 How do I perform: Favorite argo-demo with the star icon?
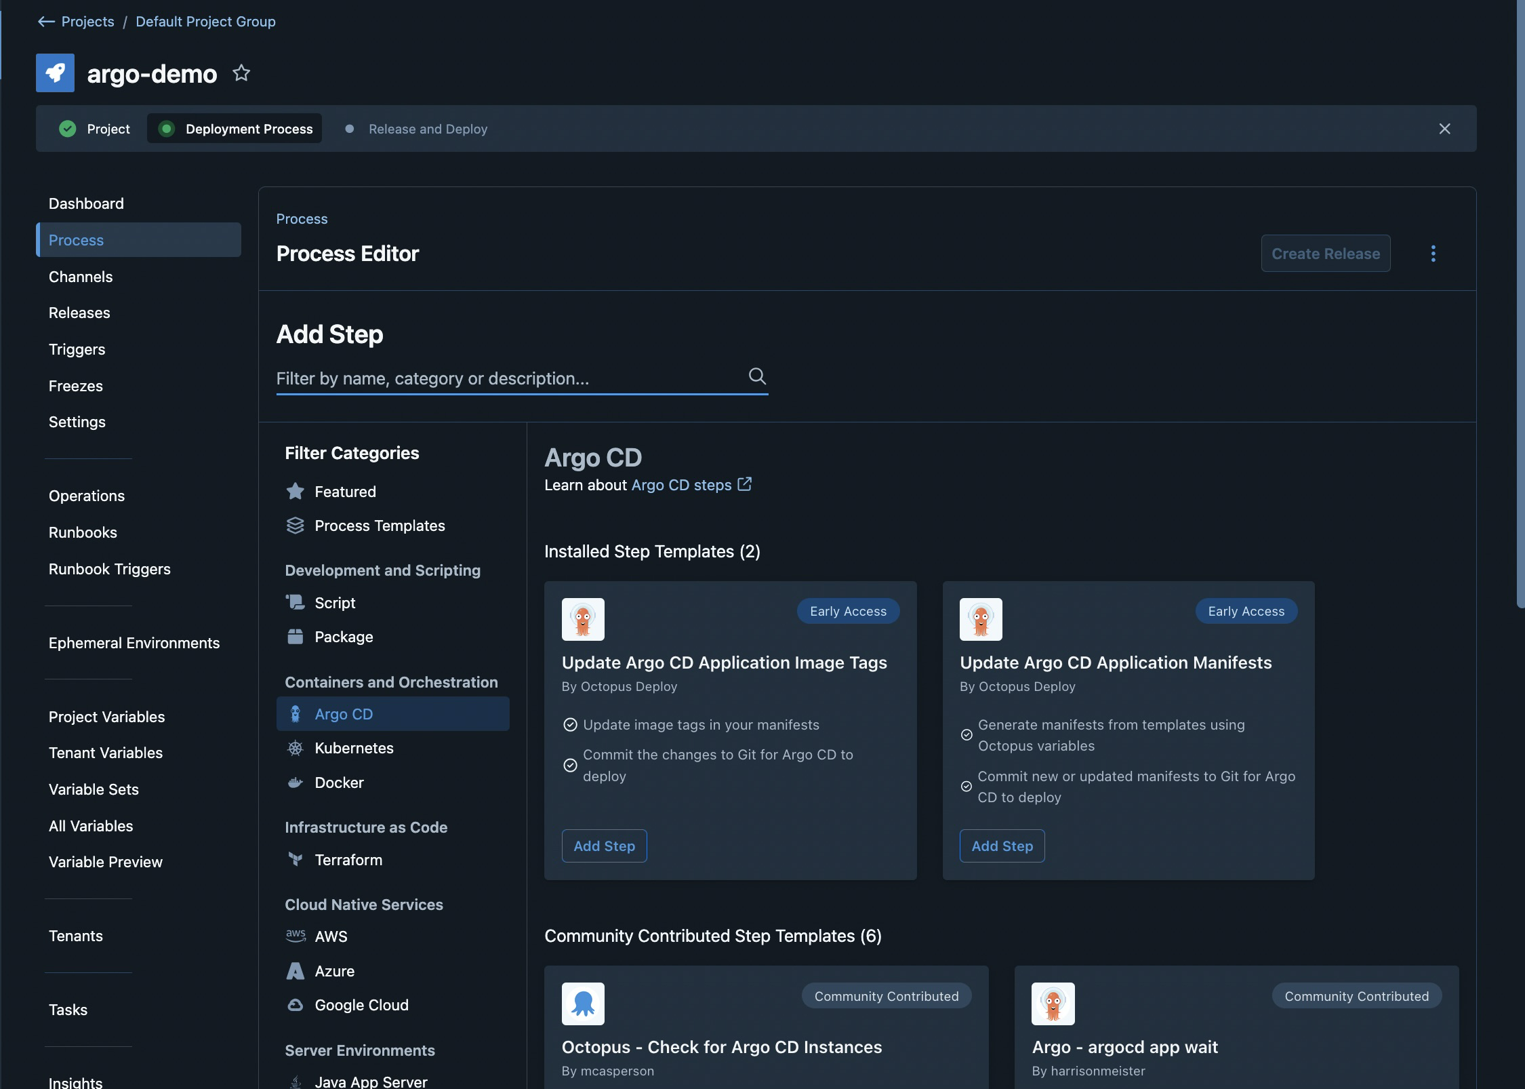point(241,73)
